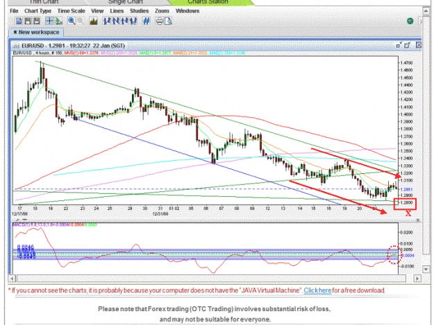Open the File menu

[x=14, y=11]
